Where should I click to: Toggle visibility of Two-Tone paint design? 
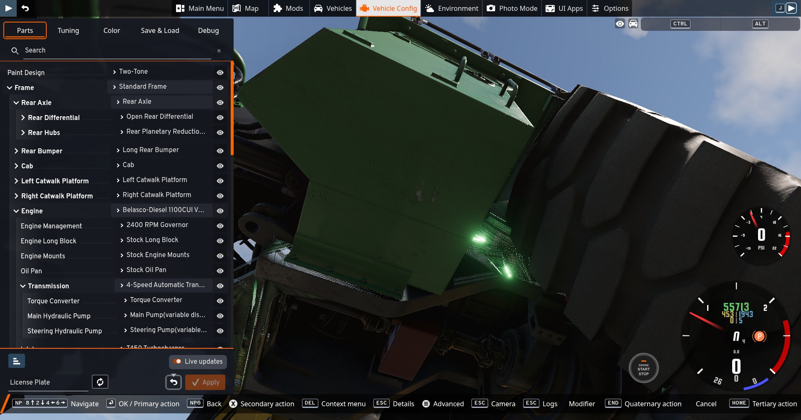(220, 72)
